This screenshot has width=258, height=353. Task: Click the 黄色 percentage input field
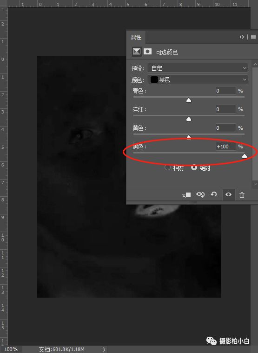pyautogui.click(x=225, y=128)
